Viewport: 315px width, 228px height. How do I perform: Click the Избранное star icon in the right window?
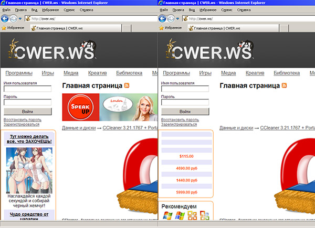click(x=161, y=28)
